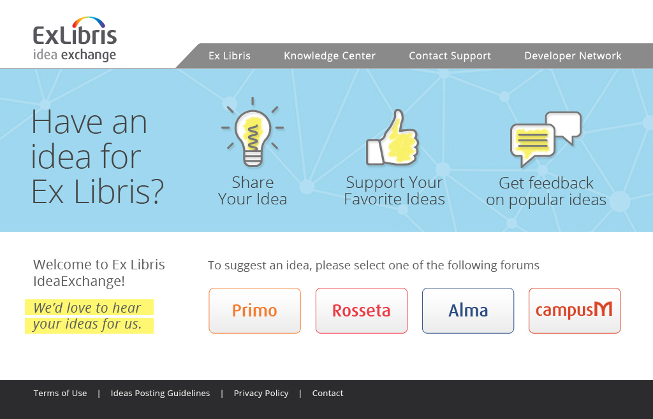Select the Rosseta forum button

point(361,311)
